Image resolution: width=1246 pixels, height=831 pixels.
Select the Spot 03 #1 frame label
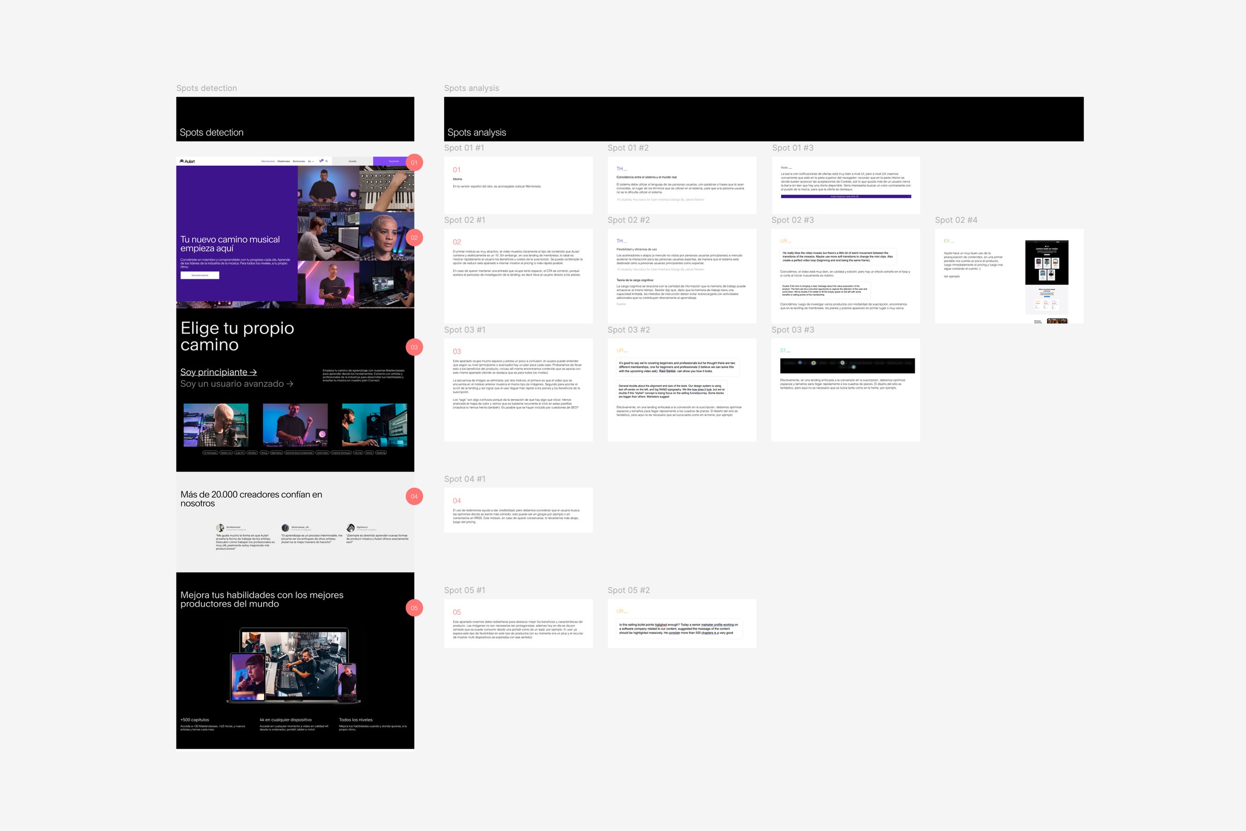coord(465,330)
